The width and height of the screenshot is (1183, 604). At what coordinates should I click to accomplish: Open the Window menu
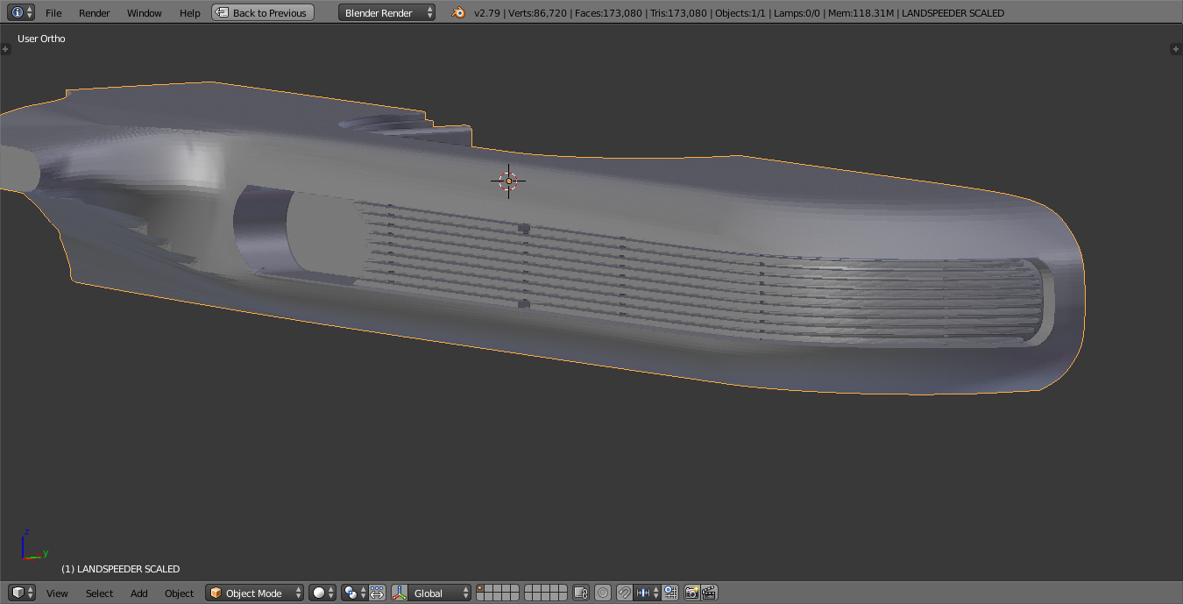(x=145, y=13)
